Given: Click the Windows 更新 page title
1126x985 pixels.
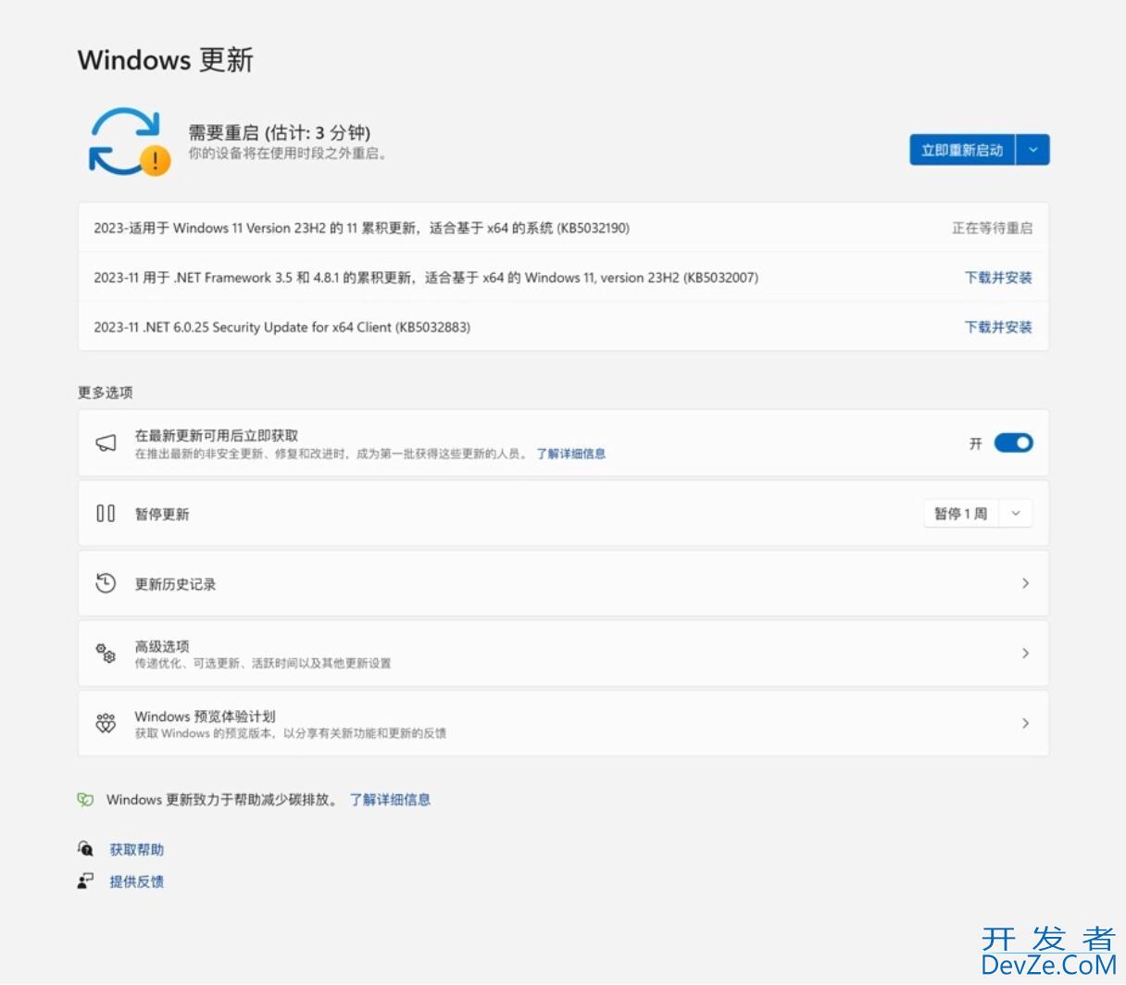Looking at the screenshot, I should 166,60.
